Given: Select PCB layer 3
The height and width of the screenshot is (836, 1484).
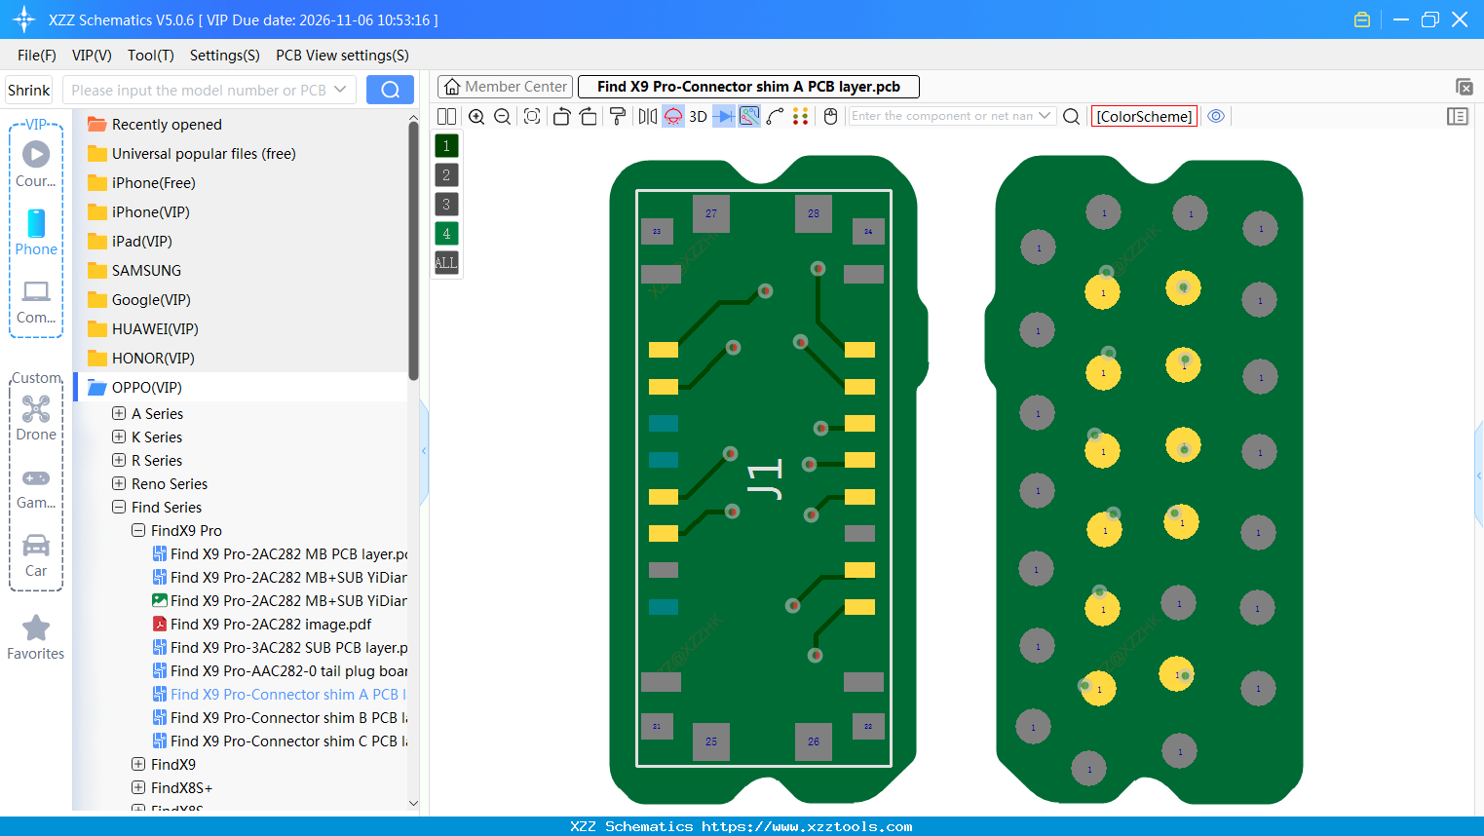Looking at the screenshot, I should [446, 205].
